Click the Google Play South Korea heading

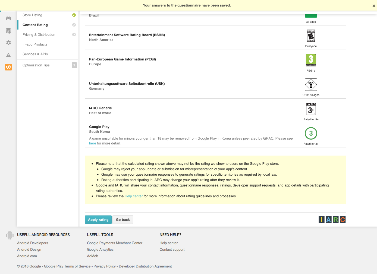tap(99, 127)
